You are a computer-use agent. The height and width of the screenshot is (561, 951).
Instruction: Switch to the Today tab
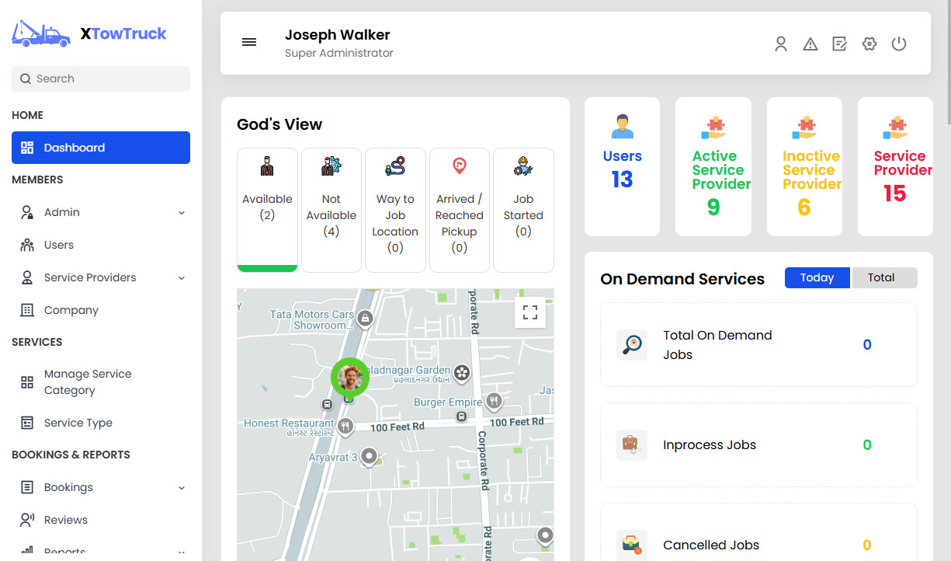pos(817,277)
